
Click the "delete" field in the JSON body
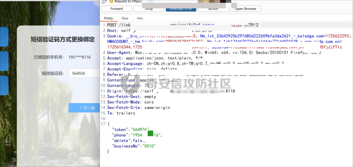click(x=129, y=141)
